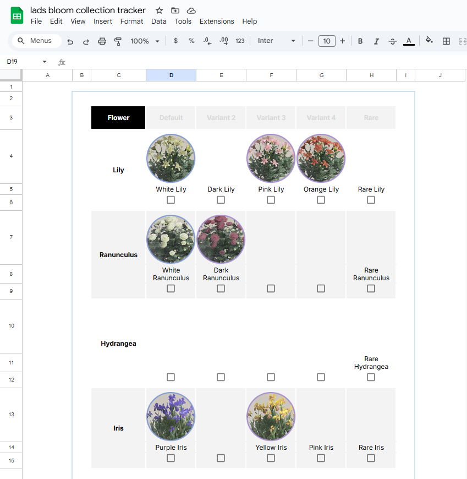Screen dimensions: 467x479
Task: Decrease decimal places
Action: coord(207,41)
